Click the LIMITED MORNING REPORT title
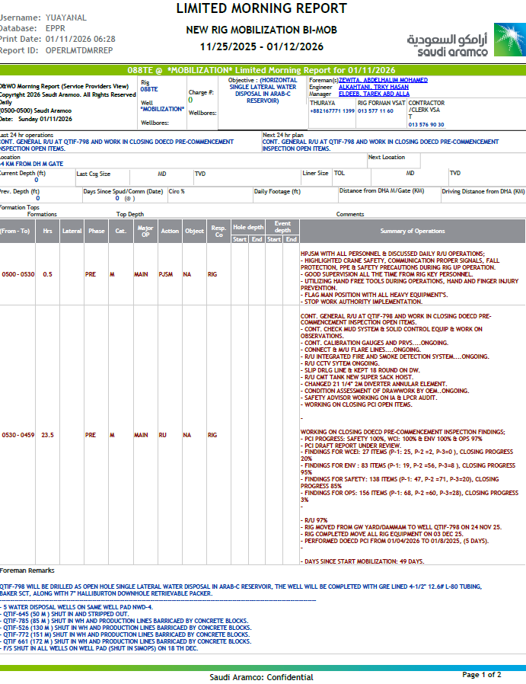 coord(262,9)
